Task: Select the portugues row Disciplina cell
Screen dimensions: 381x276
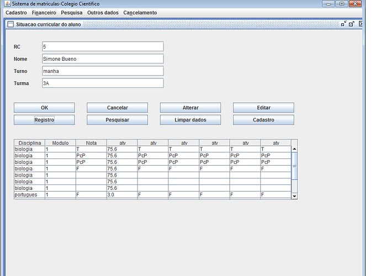Action: tap(30, 195)
